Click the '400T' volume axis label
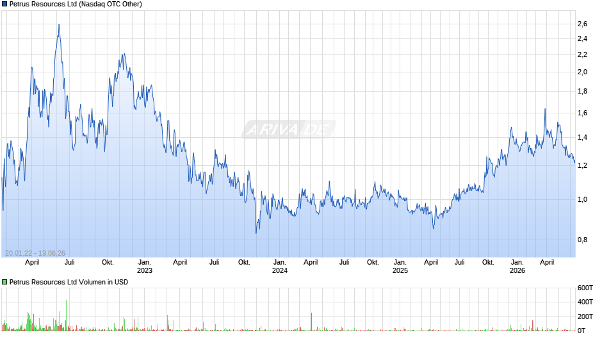This screenshot has width=602, height=337. [x=585, y=302]
